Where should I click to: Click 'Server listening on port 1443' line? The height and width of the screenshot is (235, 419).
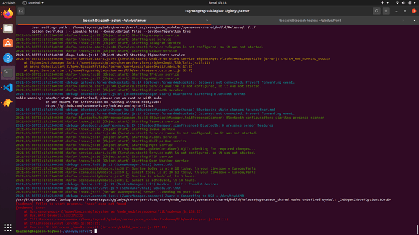coord(108,192)
